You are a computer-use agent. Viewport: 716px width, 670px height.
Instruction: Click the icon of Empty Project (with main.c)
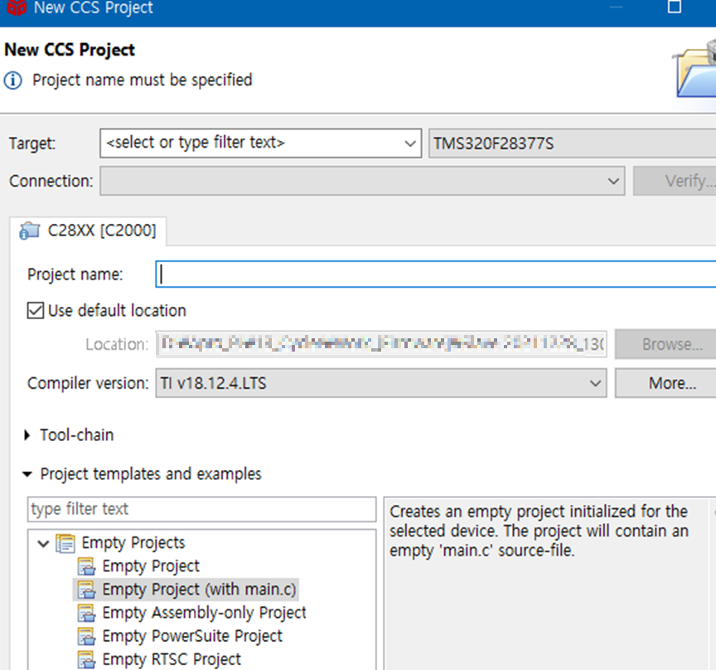86,590
